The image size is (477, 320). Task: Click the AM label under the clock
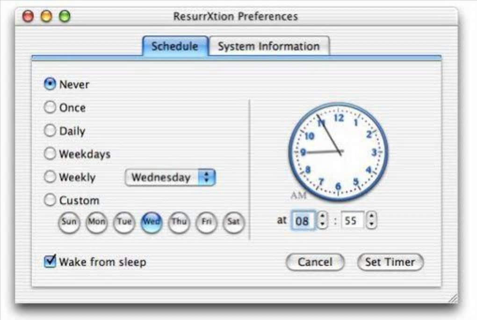coord(298,195)
